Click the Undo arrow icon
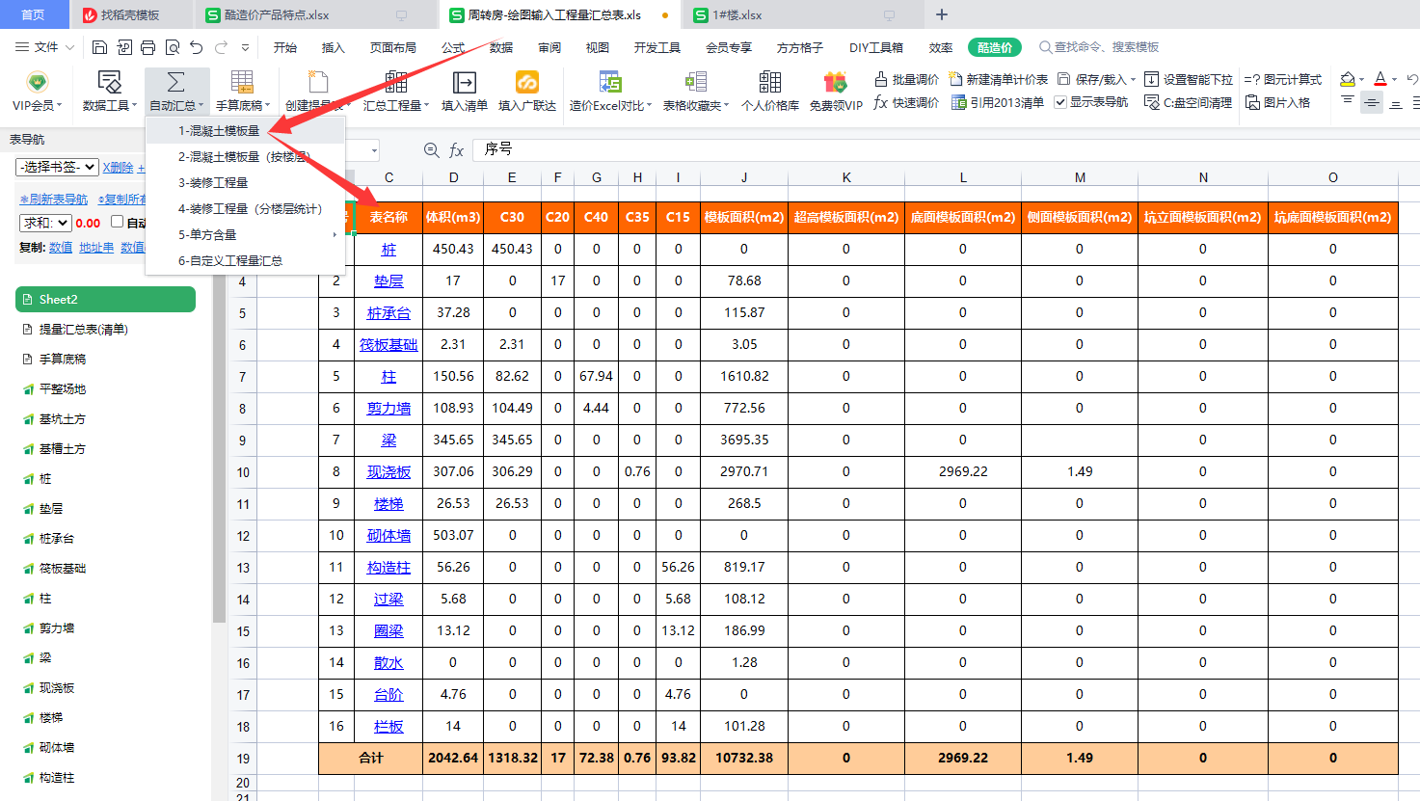 (197, 47)
